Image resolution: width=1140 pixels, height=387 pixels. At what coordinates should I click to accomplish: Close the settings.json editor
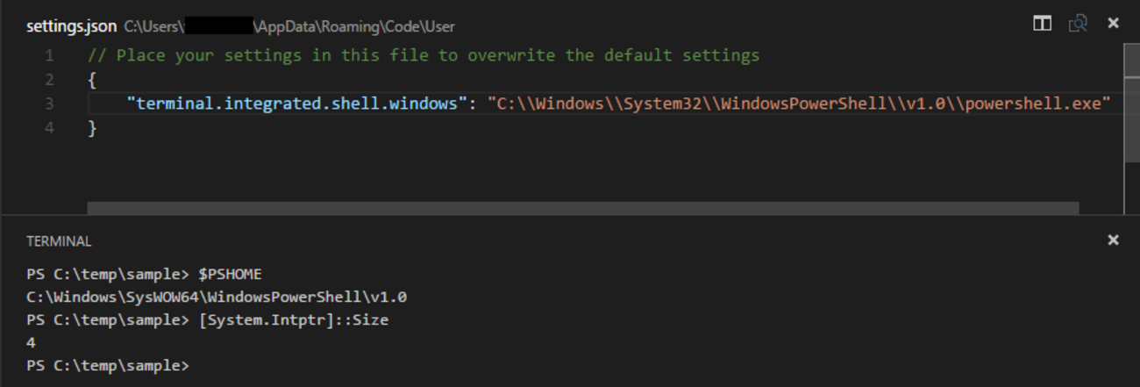pyautogui.click(x=1113, y=24)
